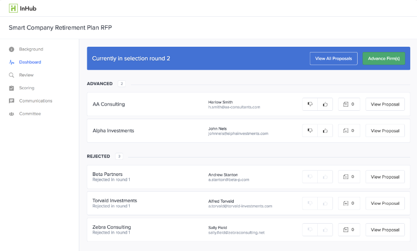
Task: Thumbs down AA Consulting proposal
Action: [310, 104]
